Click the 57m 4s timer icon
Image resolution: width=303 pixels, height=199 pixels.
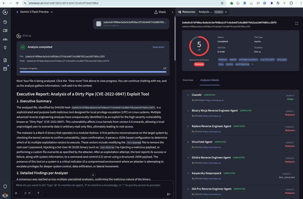(x=19, y=36)
